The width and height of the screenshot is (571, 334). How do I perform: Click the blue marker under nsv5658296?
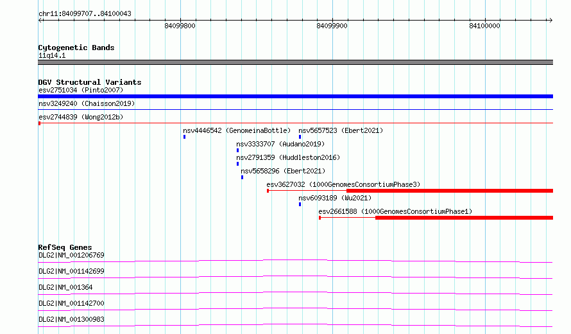(x=242, y=177)
